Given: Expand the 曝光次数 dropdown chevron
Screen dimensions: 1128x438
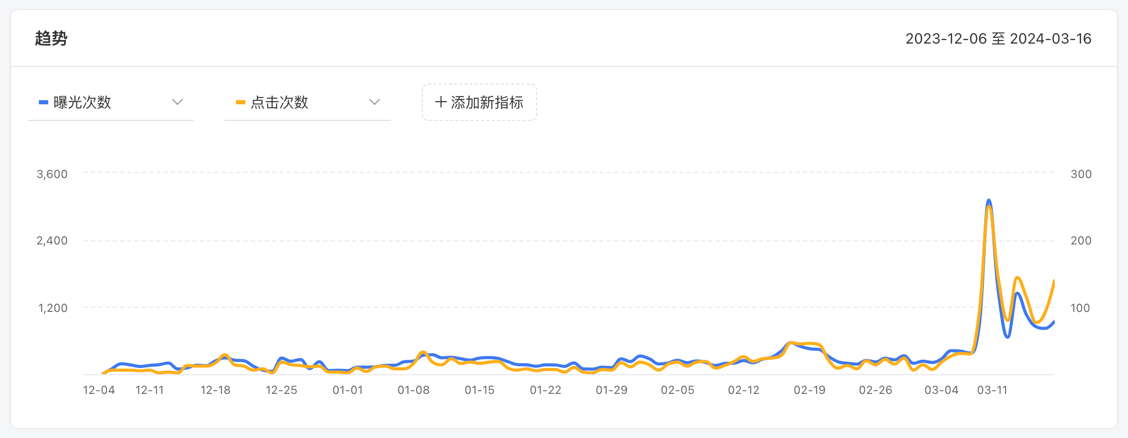Looking at the screenshot, I should coord(177,102).
